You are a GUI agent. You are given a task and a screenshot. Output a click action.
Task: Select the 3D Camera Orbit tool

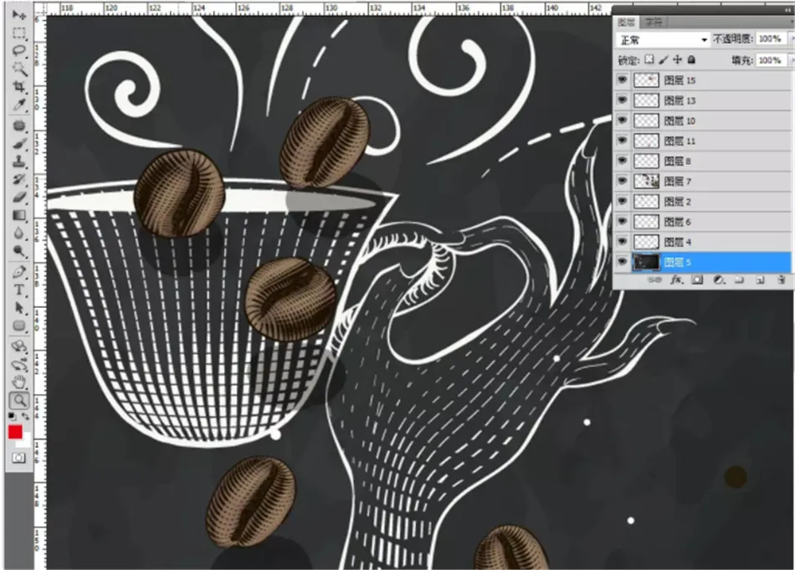(x=19, y=365)
